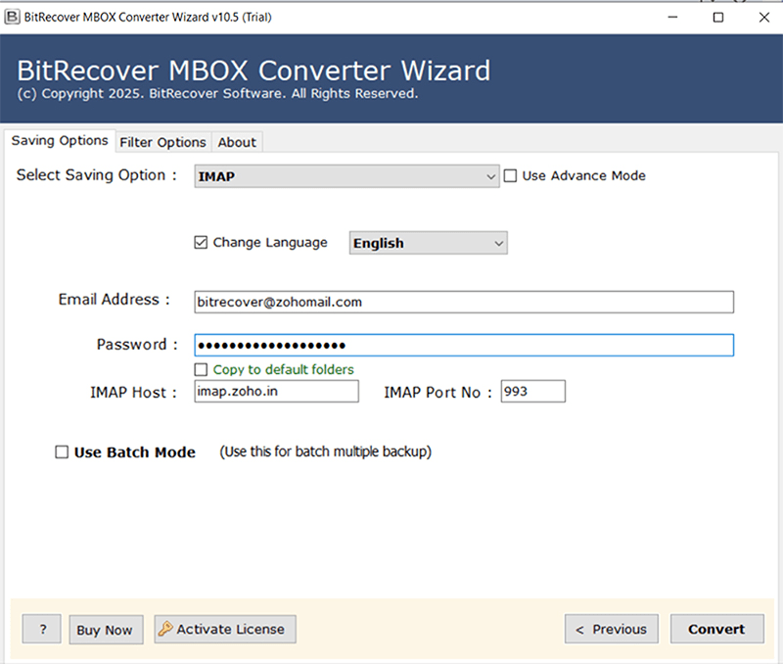
Task: Click the key icon on Activate License
Action: click(165, 629)
